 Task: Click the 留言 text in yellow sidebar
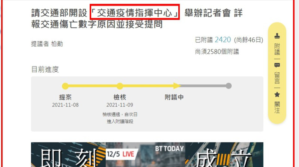[x=277, y=78]
